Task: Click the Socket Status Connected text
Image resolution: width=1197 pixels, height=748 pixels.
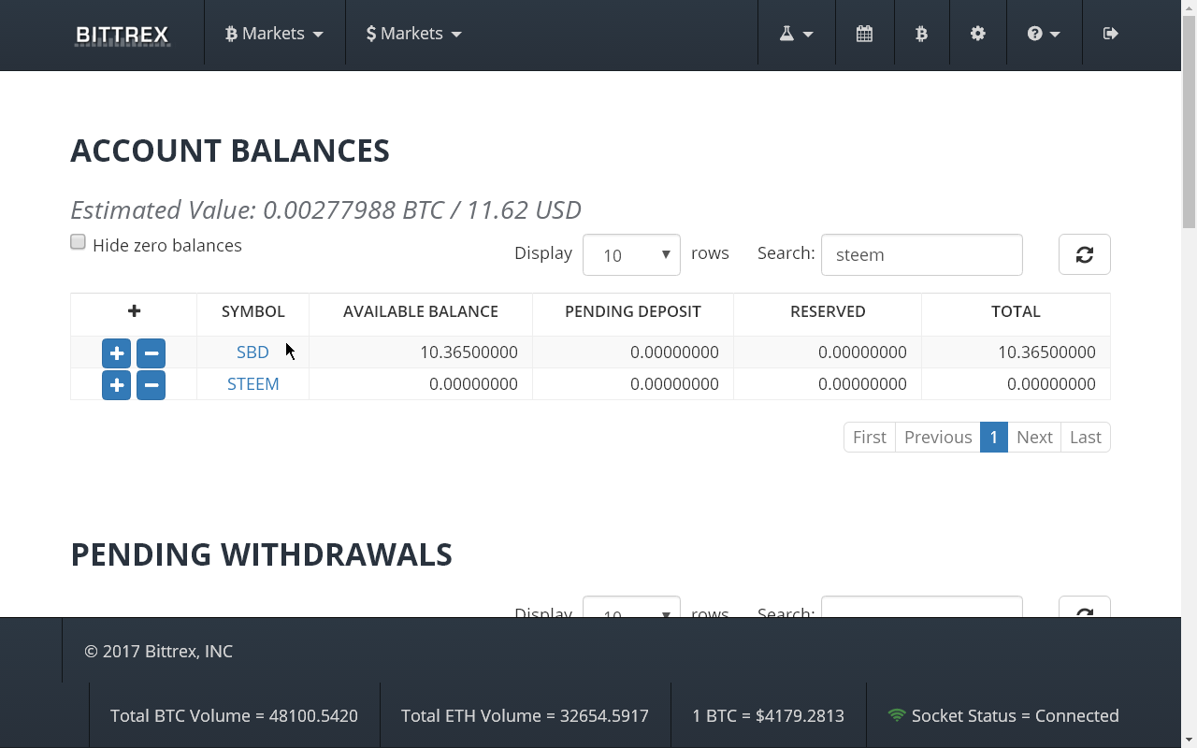Action: click(x=1015, y=715)
